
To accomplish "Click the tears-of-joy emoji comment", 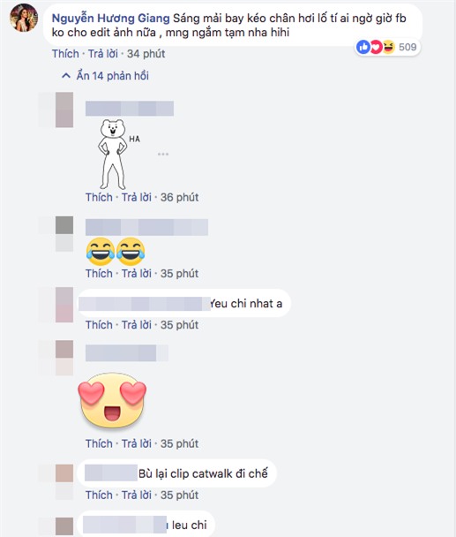I will [116, 252].
